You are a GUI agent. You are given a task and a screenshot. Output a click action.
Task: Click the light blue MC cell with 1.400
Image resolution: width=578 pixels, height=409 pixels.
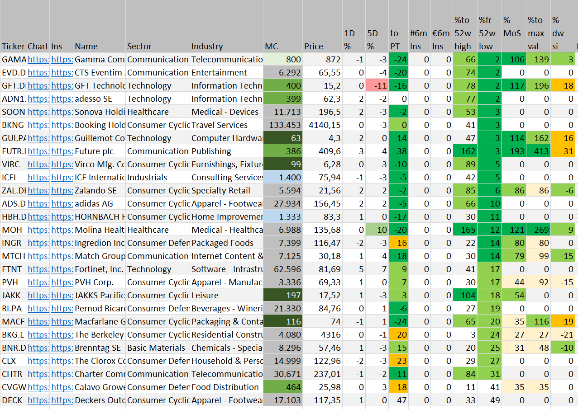pyautogui.click(x=282, y=178)
